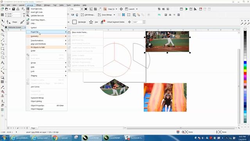The height and width of the screenshot is (141, 250).
Task: Click the Edit Bitmap button
Action: click(x=87, y=15)
